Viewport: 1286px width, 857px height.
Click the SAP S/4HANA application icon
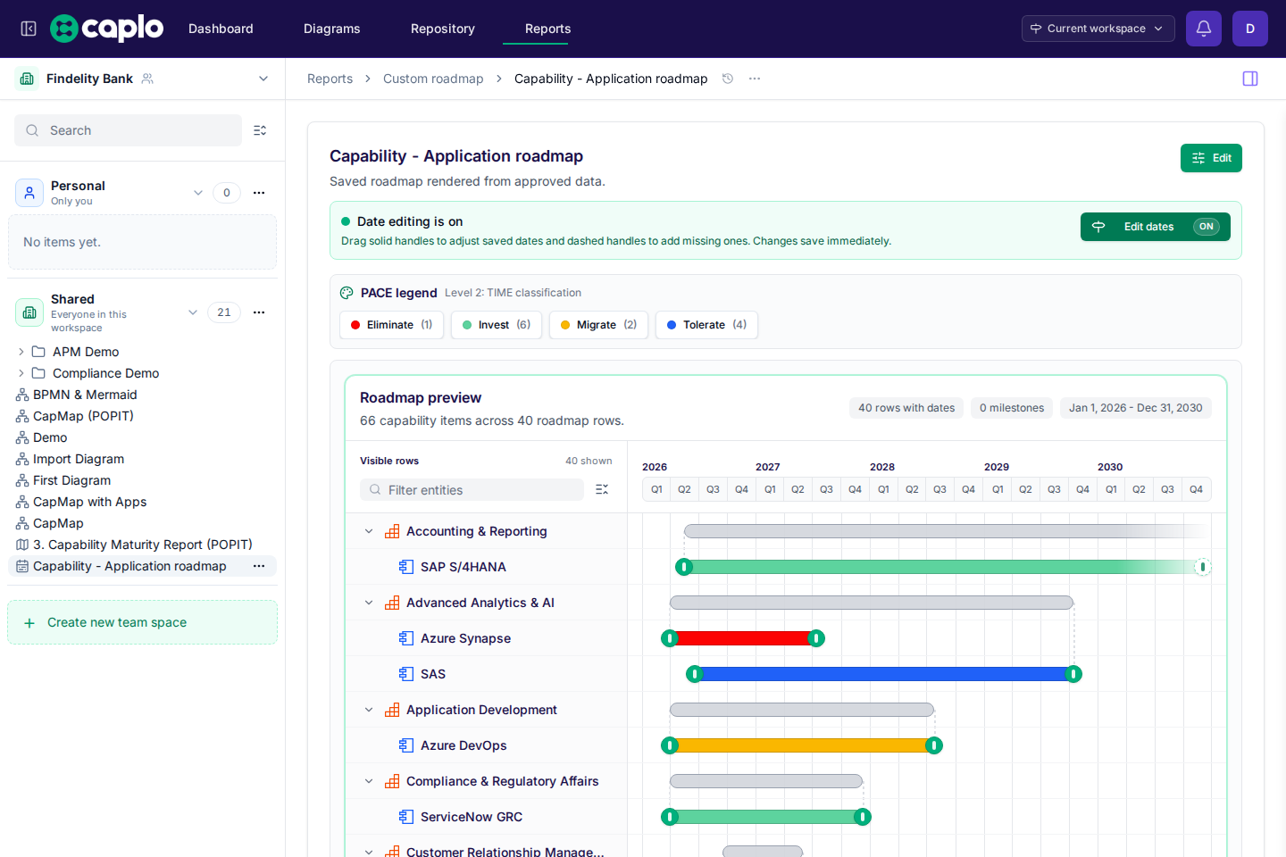406,567
